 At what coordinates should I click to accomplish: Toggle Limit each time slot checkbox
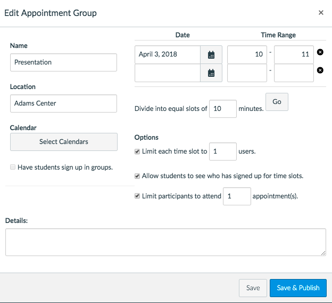point(138,151)
